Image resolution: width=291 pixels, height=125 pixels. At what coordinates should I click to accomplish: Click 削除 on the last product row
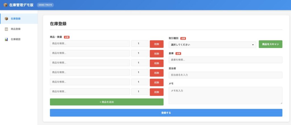(157, 92)
